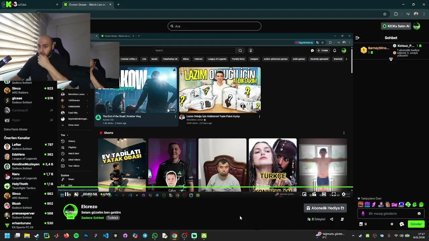
Task: Click the clip creation icon in player
Action: click(314, 194)
